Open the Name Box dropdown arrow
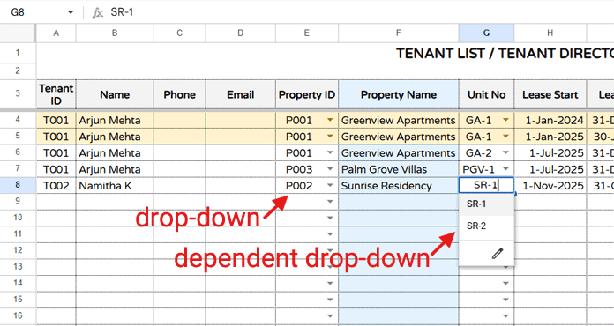The height and width of the screenshot is (326, 614). [x=71, y=12]
